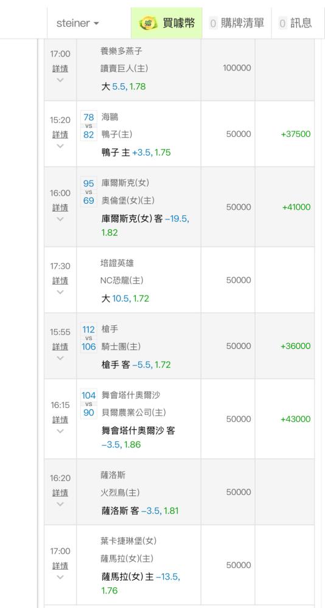
Task: Click the 購牌清單 count badge
Action: click(x=213, y=23)
